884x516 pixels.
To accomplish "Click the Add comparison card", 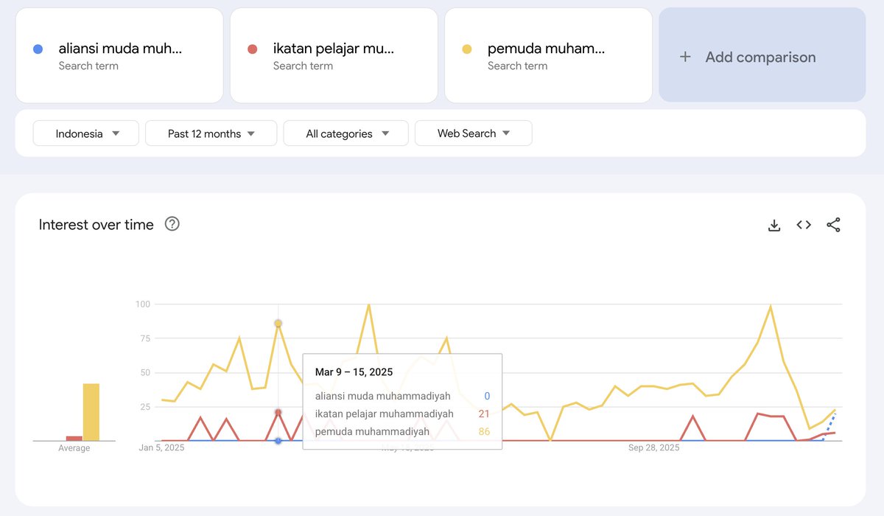I will tap(762, 55).
